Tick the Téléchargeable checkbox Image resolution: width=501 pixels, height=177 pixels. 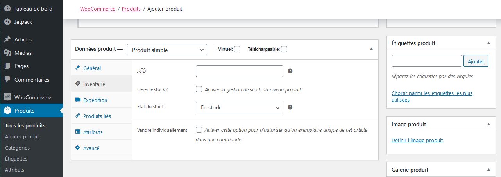(x=284, y=49)
